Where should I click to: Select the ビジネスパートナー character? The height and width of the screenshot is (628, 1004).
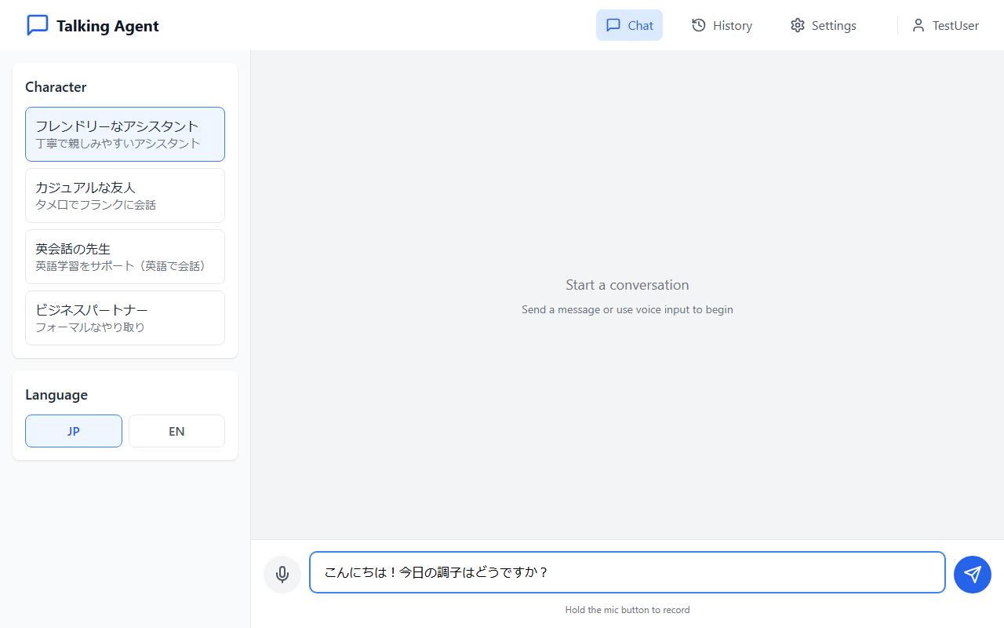[x=125, y=318]
